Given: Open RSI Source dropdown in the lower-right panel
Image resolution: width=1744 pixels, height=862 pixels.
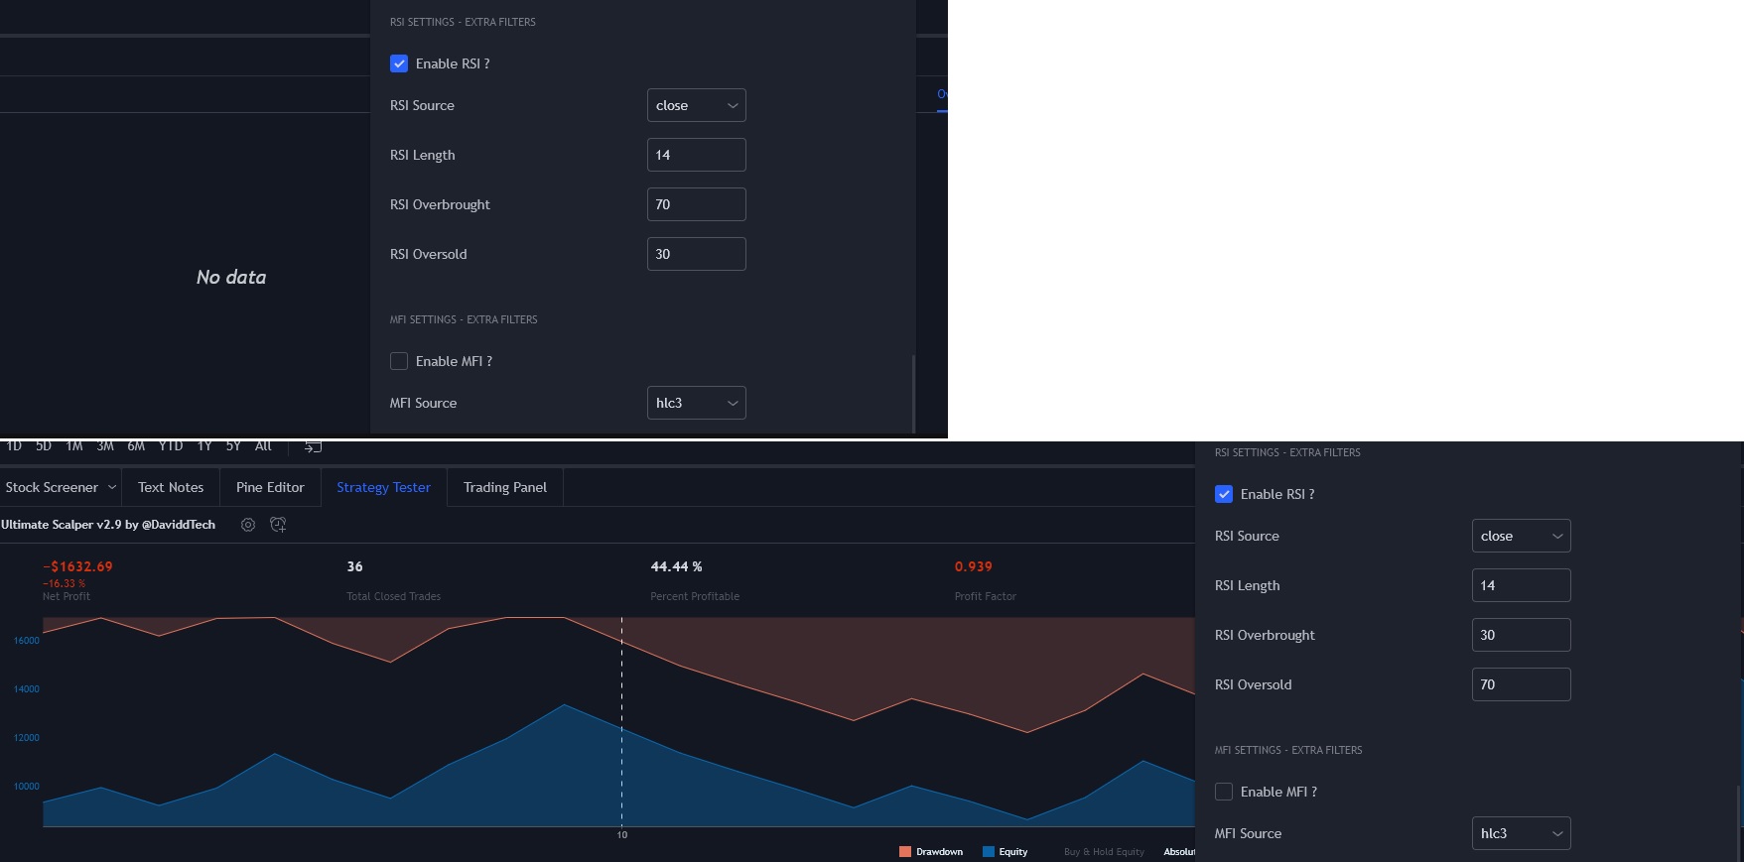Looking at the screenshot, I should tap(1521, 536).
